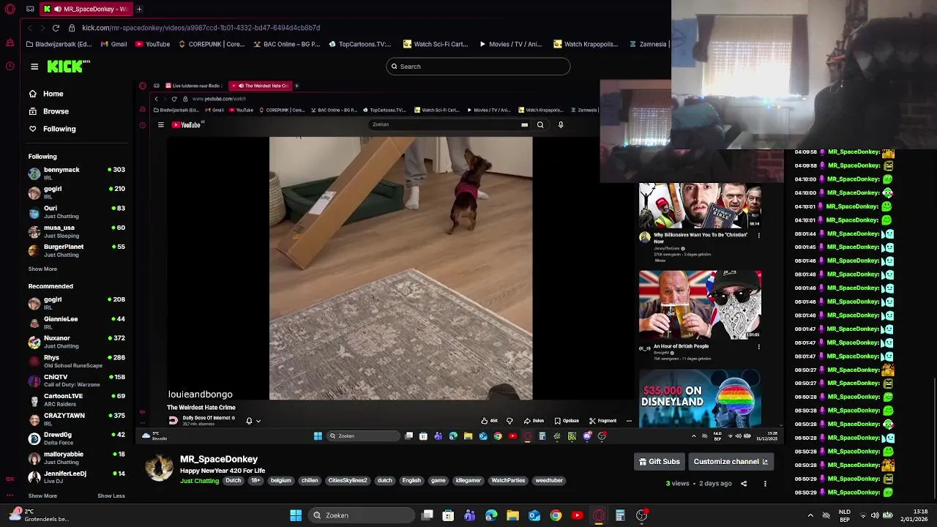Viewport: 937px width, 527px height.
Task: Open the Task View taskbar icon
Action: [428, 515]
